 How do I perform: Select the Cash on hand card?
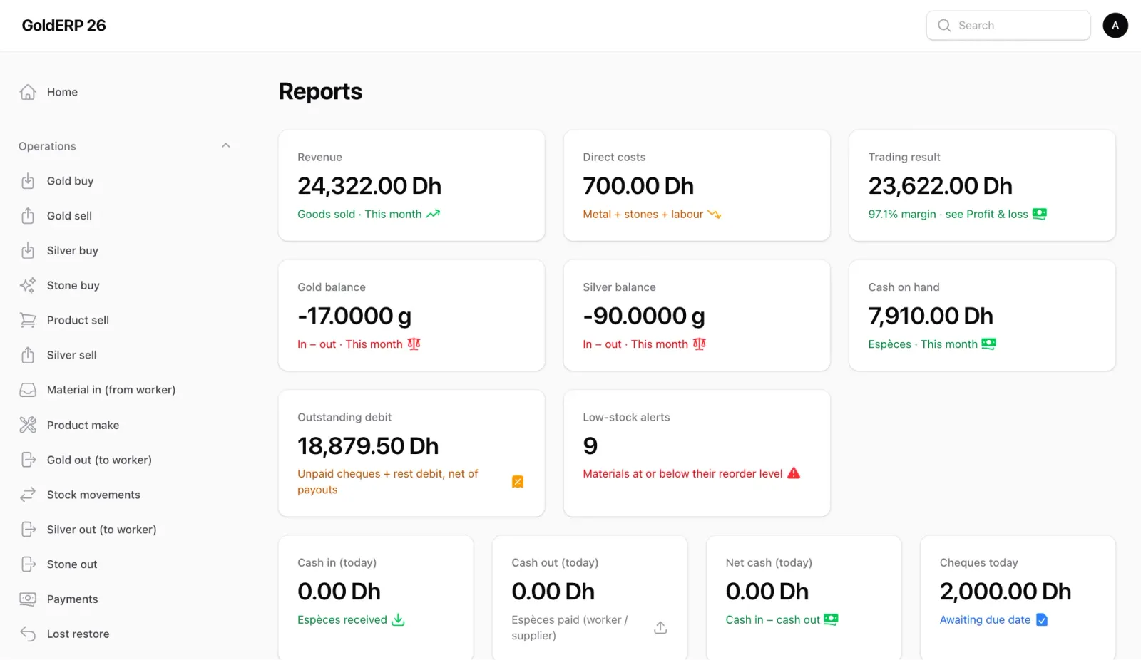[982, 316]
